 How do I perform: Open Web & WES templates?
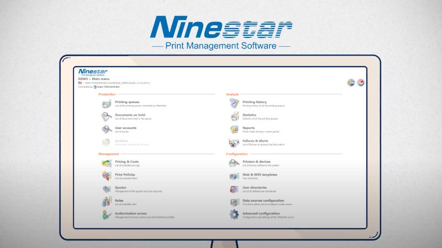(260, 175)
